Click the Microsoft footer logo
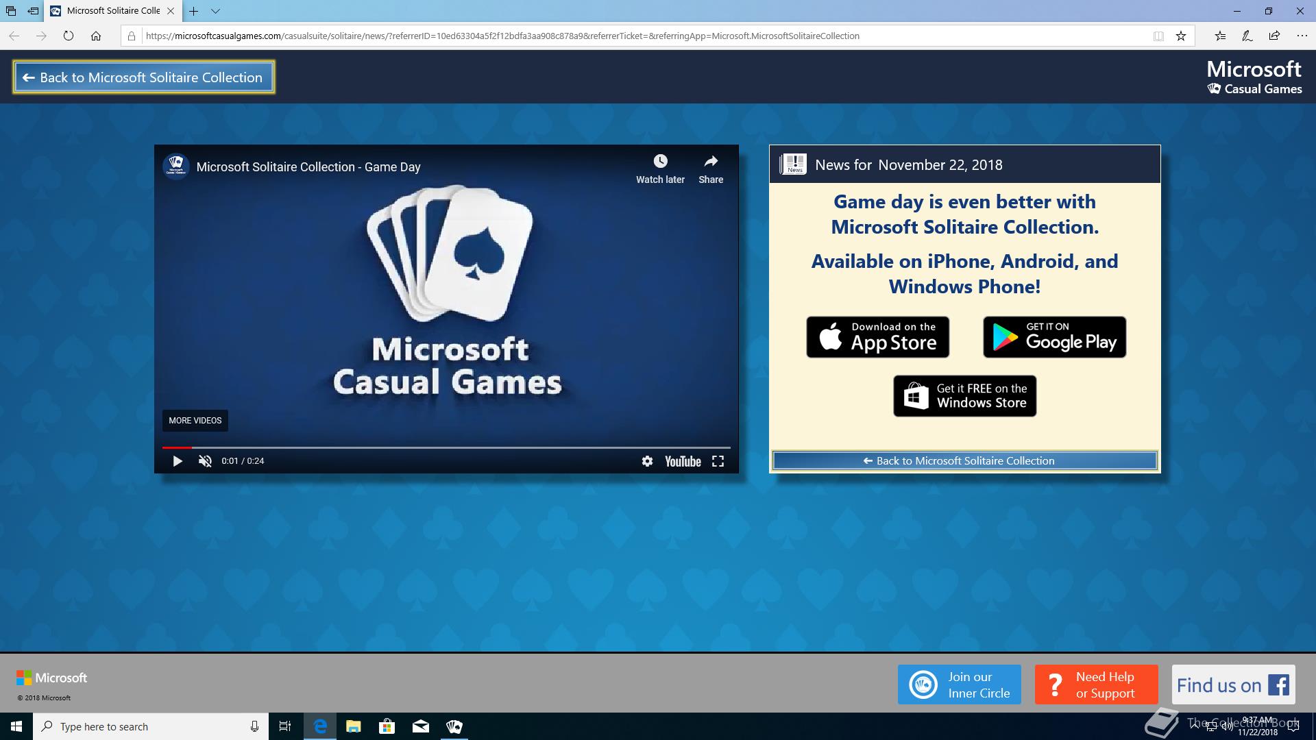 [52, 678]
